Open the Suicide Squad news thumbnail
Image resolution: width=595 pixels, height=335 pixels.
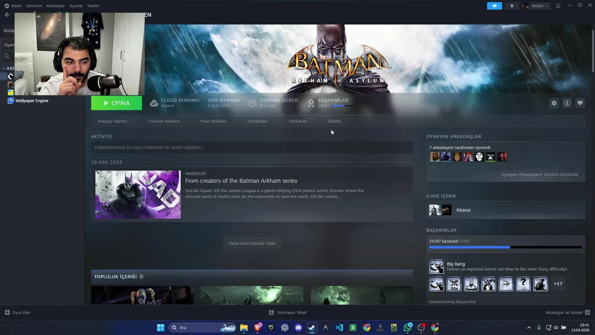138,194
